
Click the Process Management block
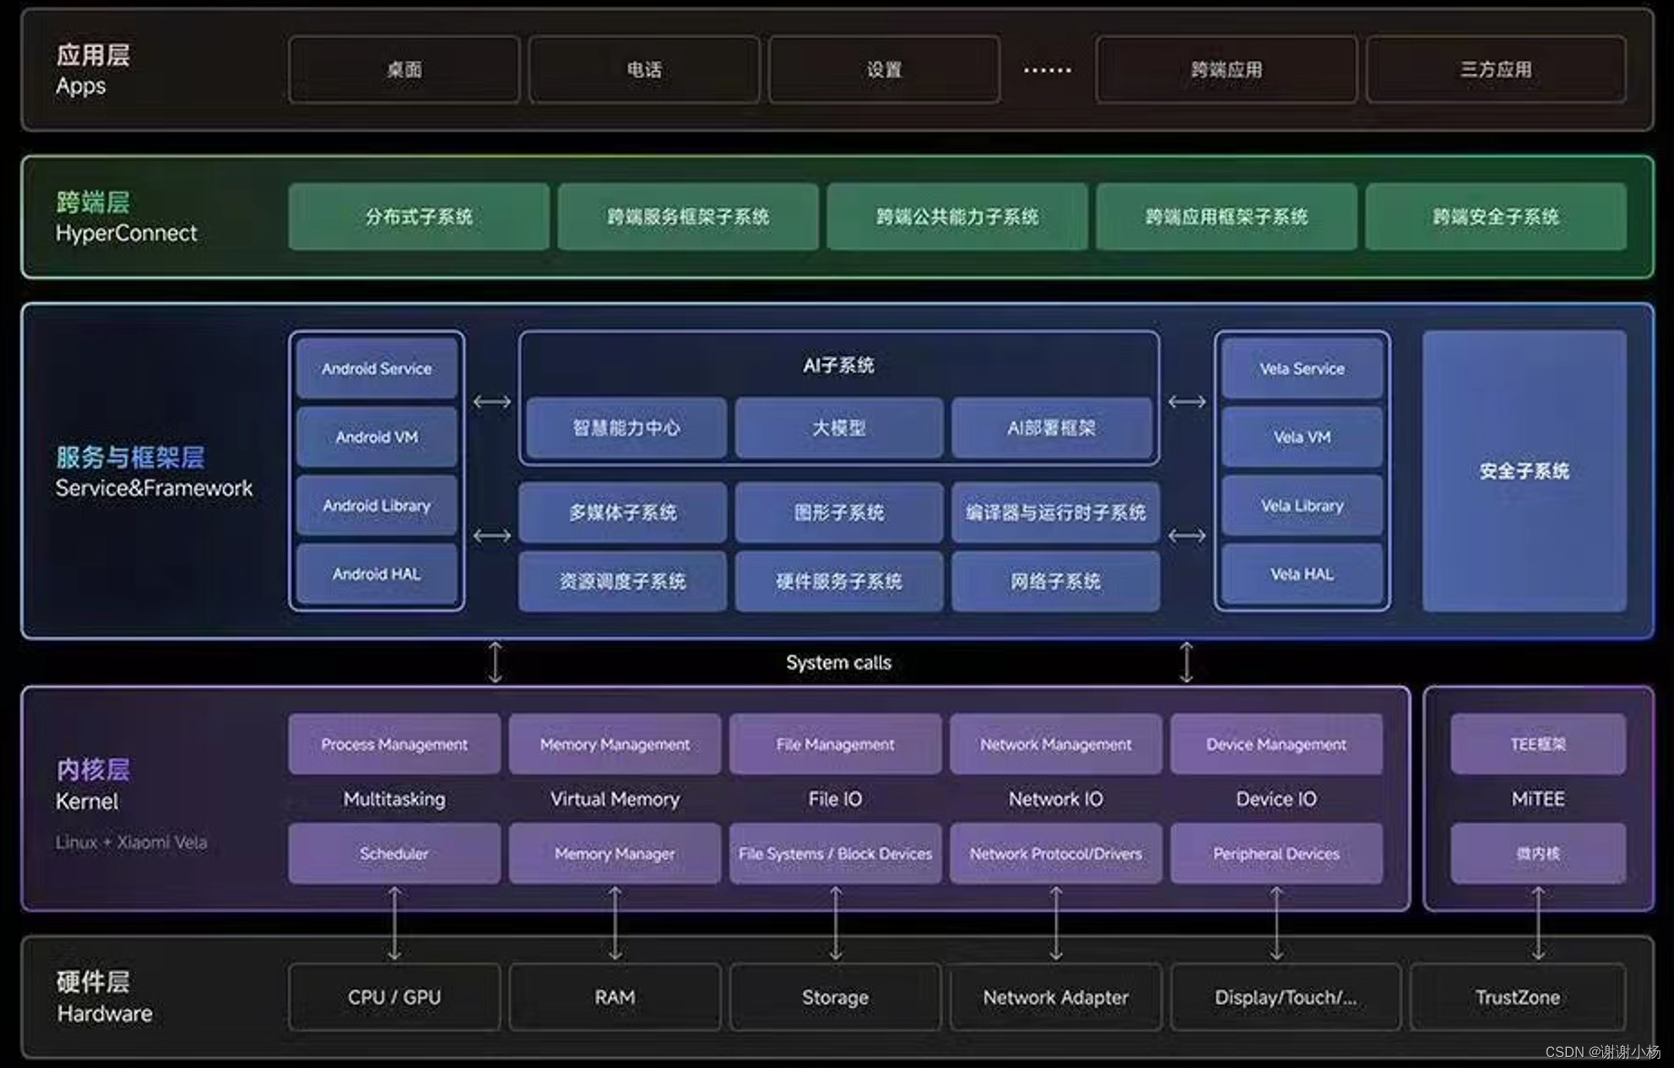393,745
